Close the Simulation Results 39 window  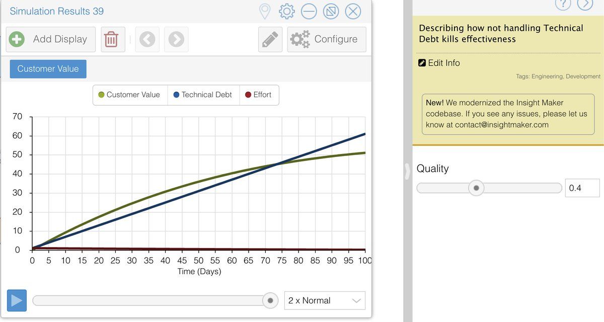click(x=353, y=11)
